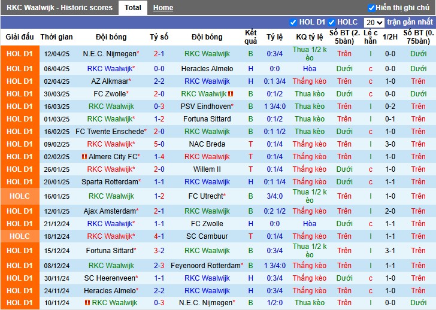Click Willem II team name
The width and height of the screenshot is (436, 310).
pos(207,169)
